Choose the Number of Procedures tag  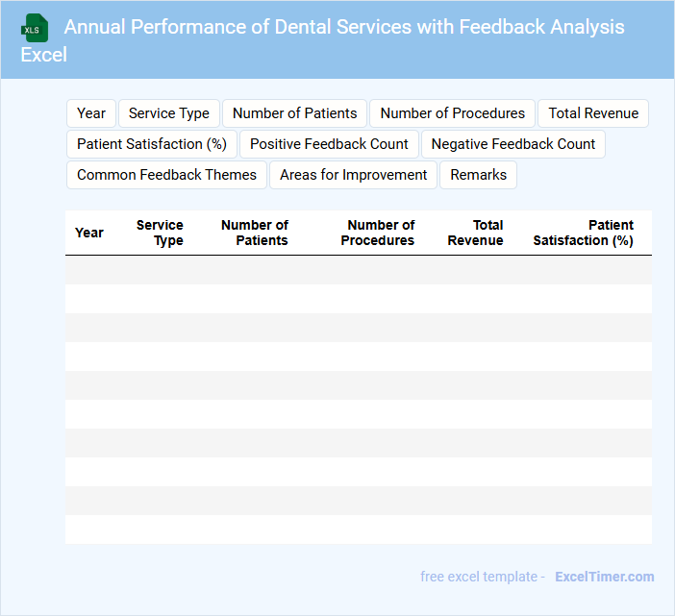[x=453, y=113]
